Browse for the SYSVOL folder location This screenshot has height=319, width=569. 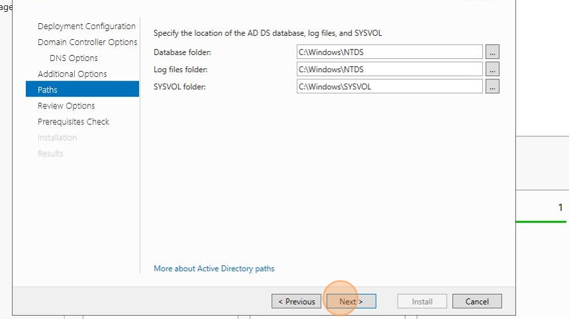492,87
